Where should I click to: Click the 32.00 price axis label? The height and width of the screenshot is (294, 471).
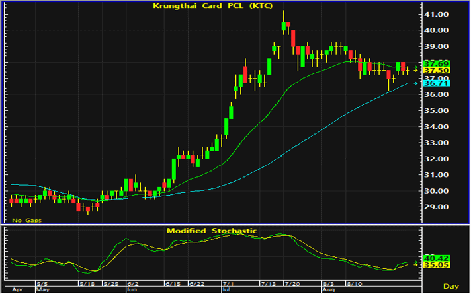436,159
